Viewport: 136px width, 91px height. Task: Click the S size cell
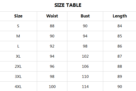coord(18,26)
